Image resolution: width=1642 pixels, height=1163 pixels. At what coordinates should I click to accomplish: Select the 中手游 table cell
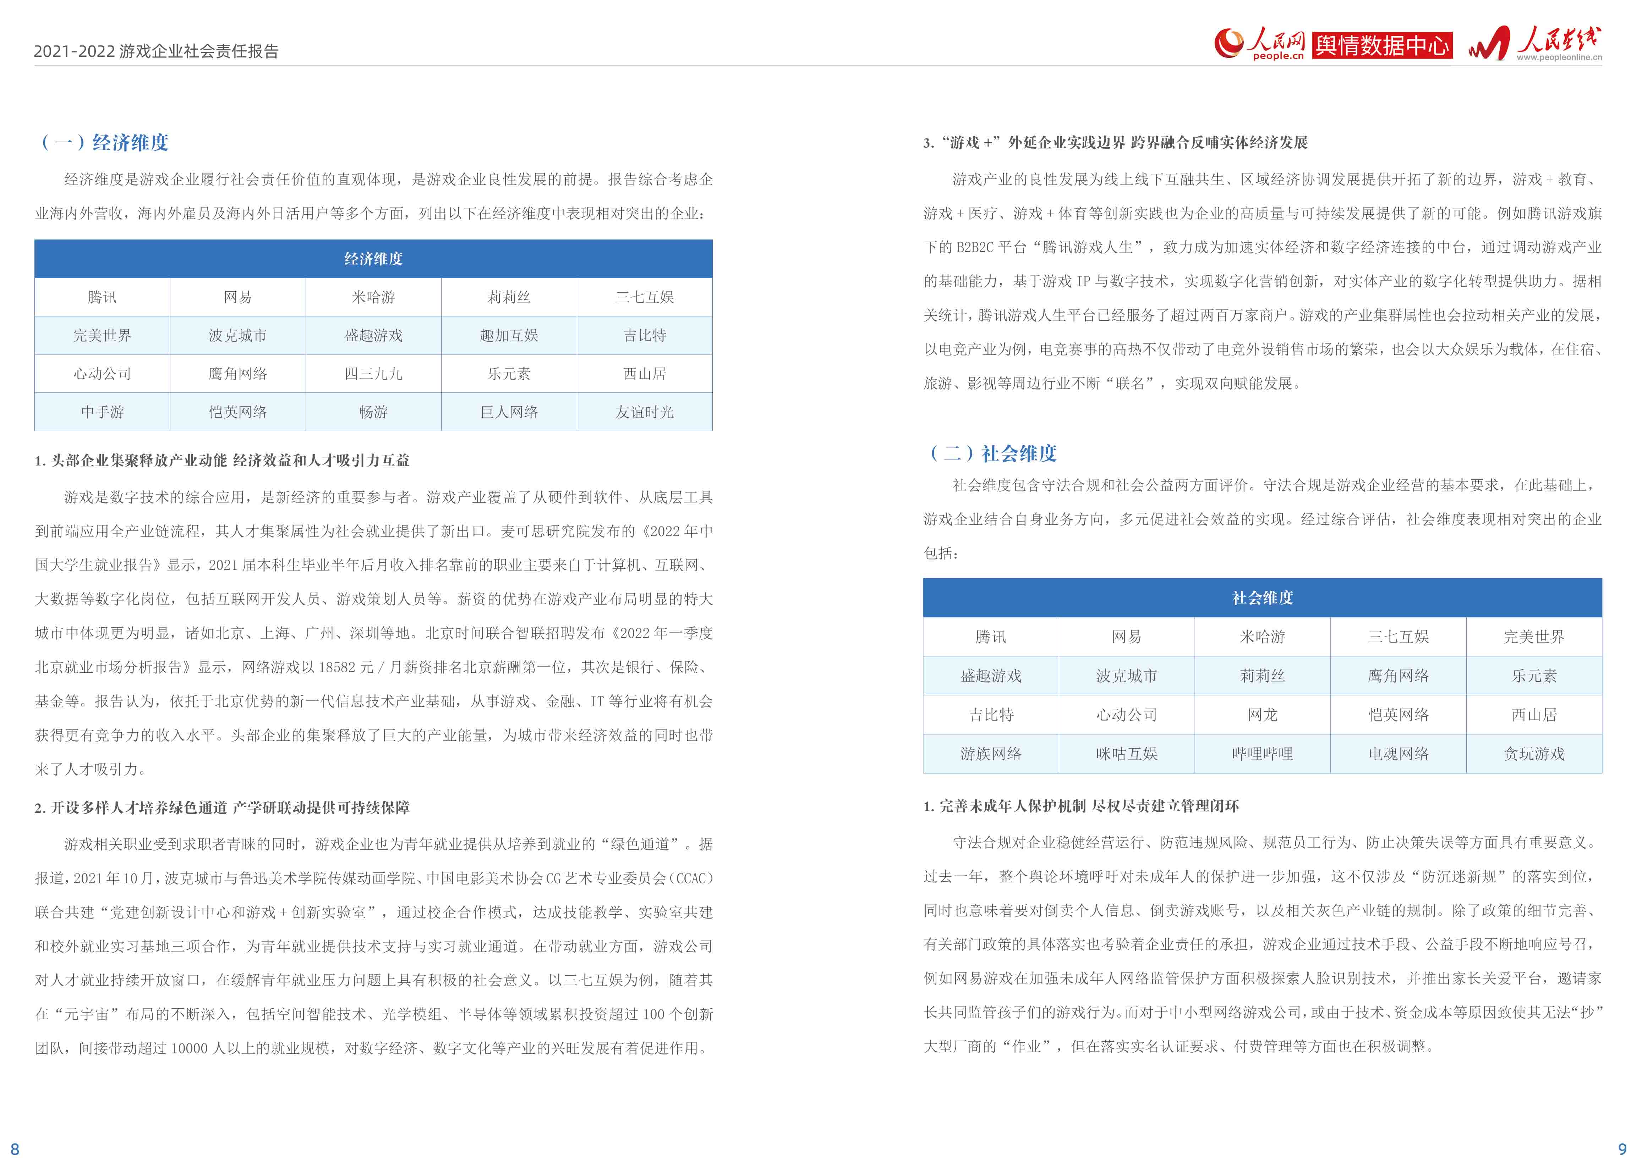[103, 412]
